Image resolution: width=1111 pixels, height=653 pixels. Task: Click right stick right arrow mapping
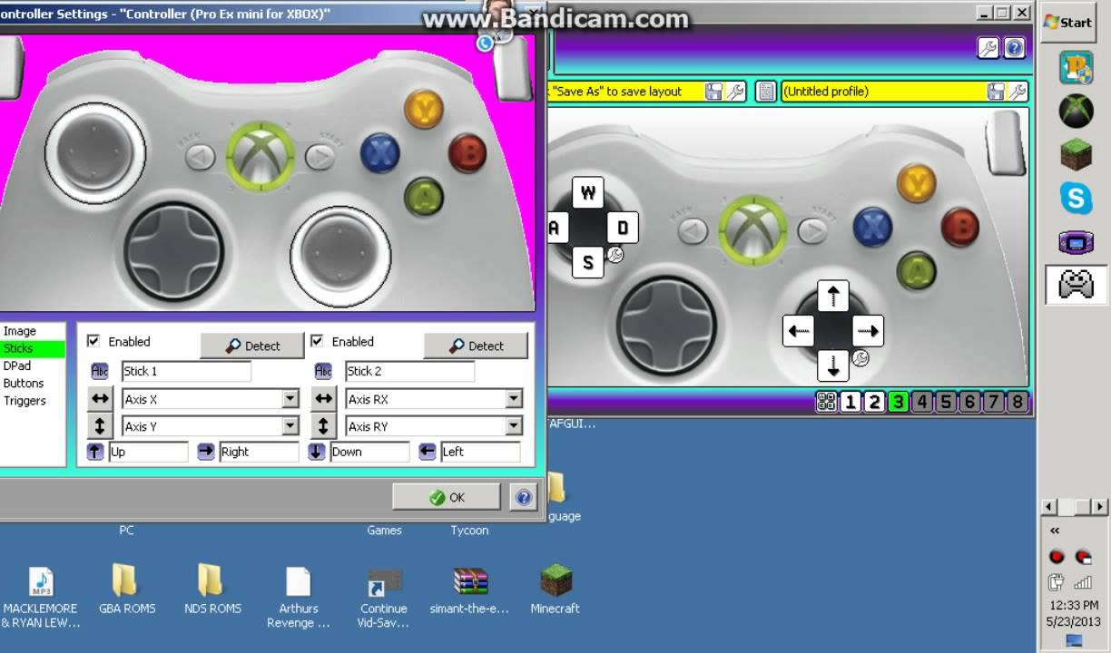point(868,330)
